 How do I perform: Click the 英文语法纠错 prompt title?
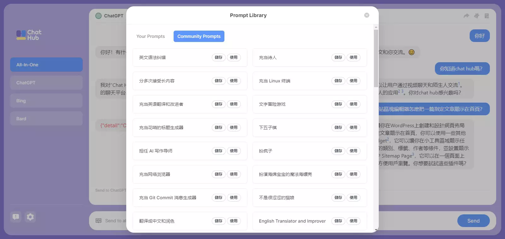pyautogui.click(x=152, y=57)
